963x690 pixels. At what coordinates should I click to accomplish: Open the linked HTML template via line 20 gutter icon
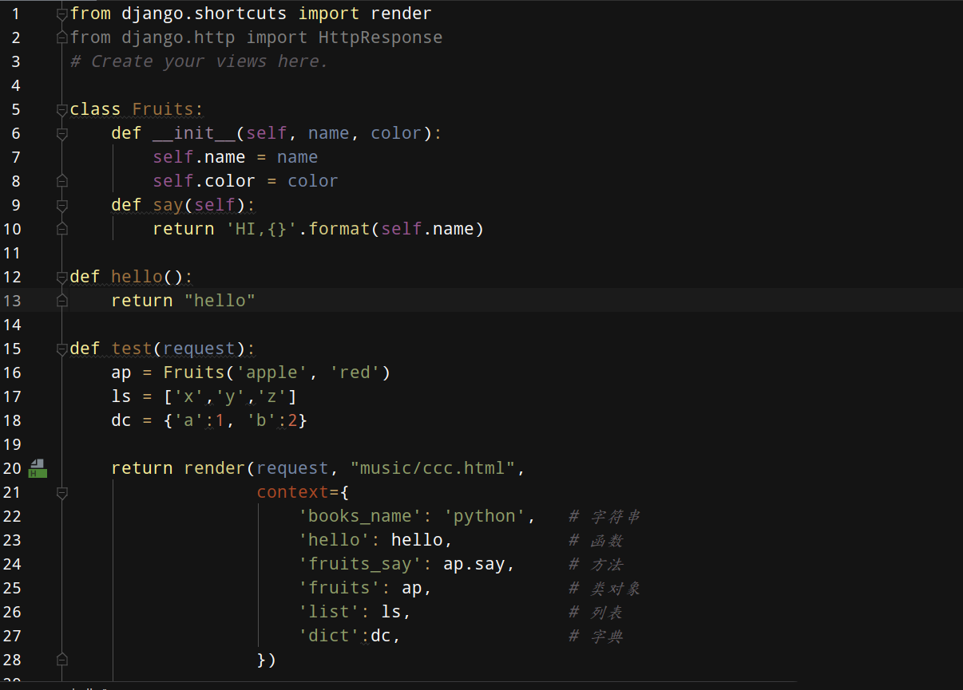click(37, 469)
